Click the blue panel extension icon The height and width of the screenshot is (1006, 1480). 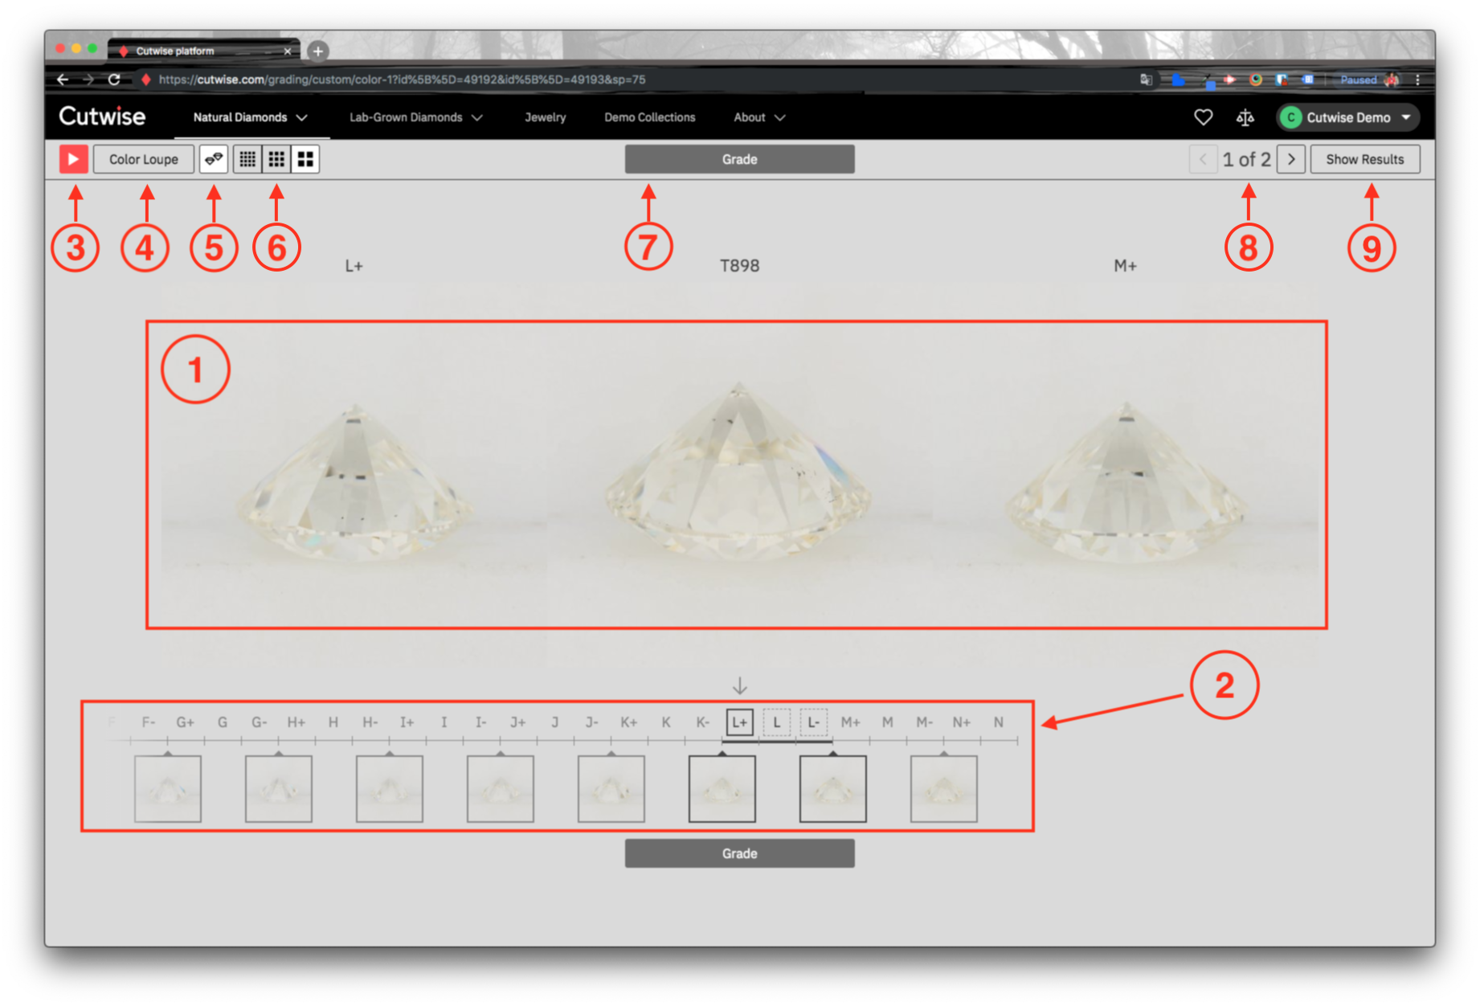[x=1308, y=80]
